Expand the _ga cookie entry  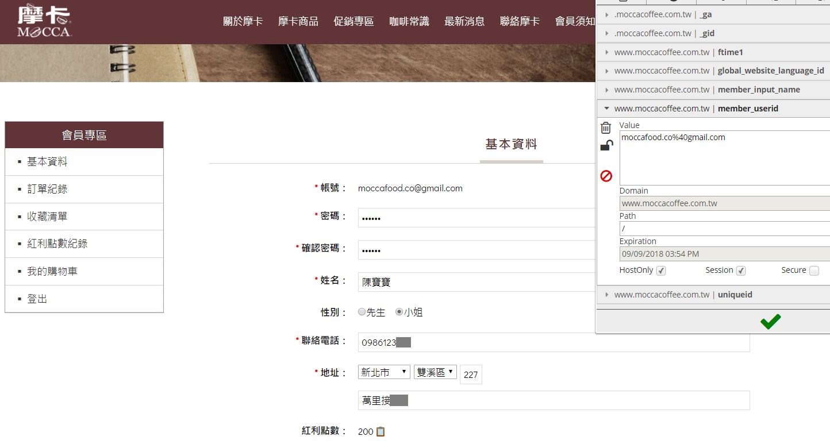[713, 14]
